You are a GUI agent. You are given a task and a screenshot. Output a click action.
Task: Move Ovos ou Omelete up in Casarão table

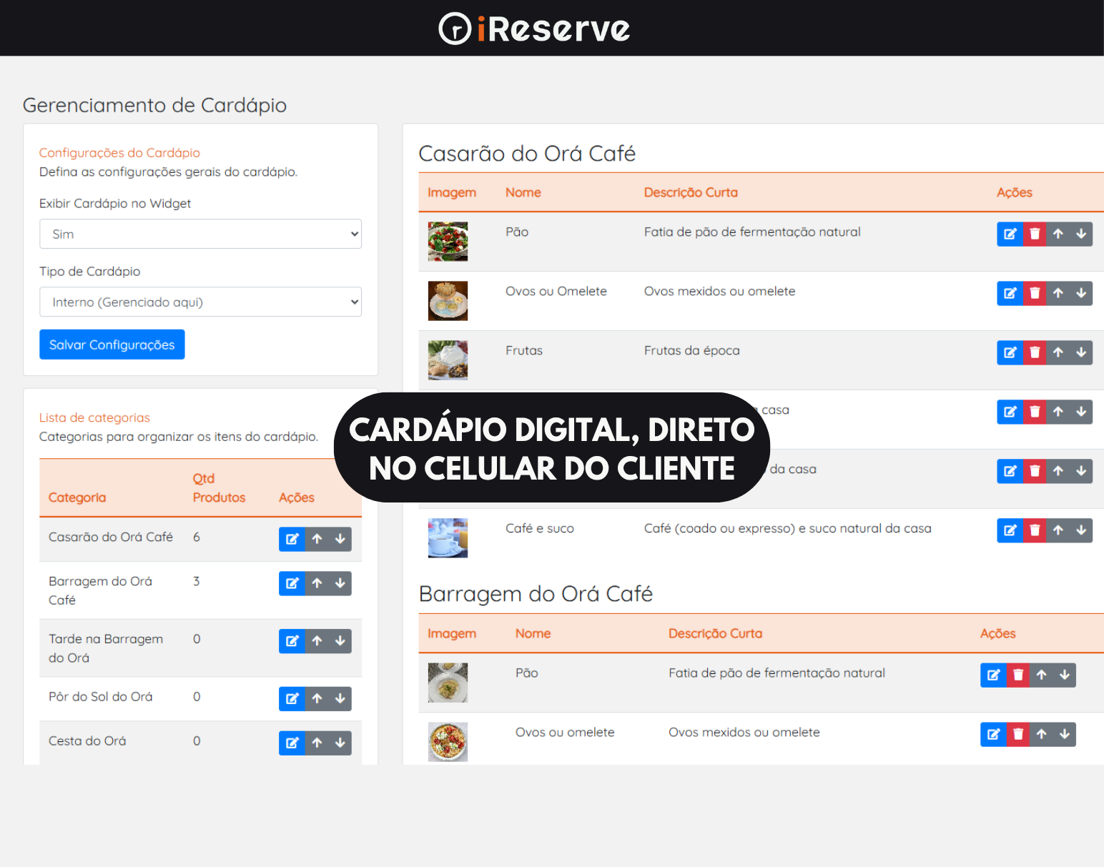pos(1058,294)
